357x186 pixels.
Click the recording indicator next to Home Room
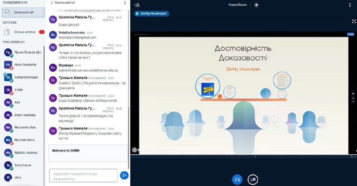coord(257,5)
